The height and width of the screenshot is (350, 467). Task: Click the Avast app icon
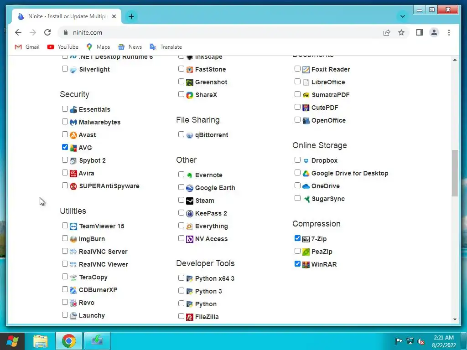click(73, 135)
